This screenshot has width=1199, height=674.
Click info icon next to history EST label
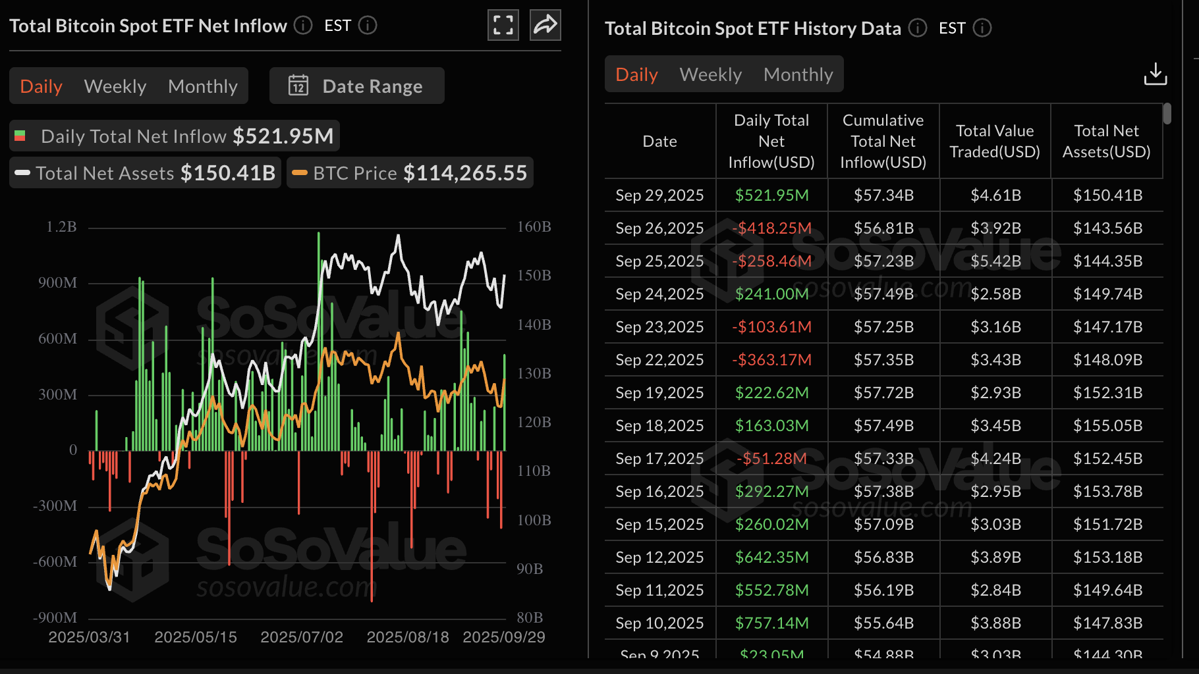[x=982, y=28]
